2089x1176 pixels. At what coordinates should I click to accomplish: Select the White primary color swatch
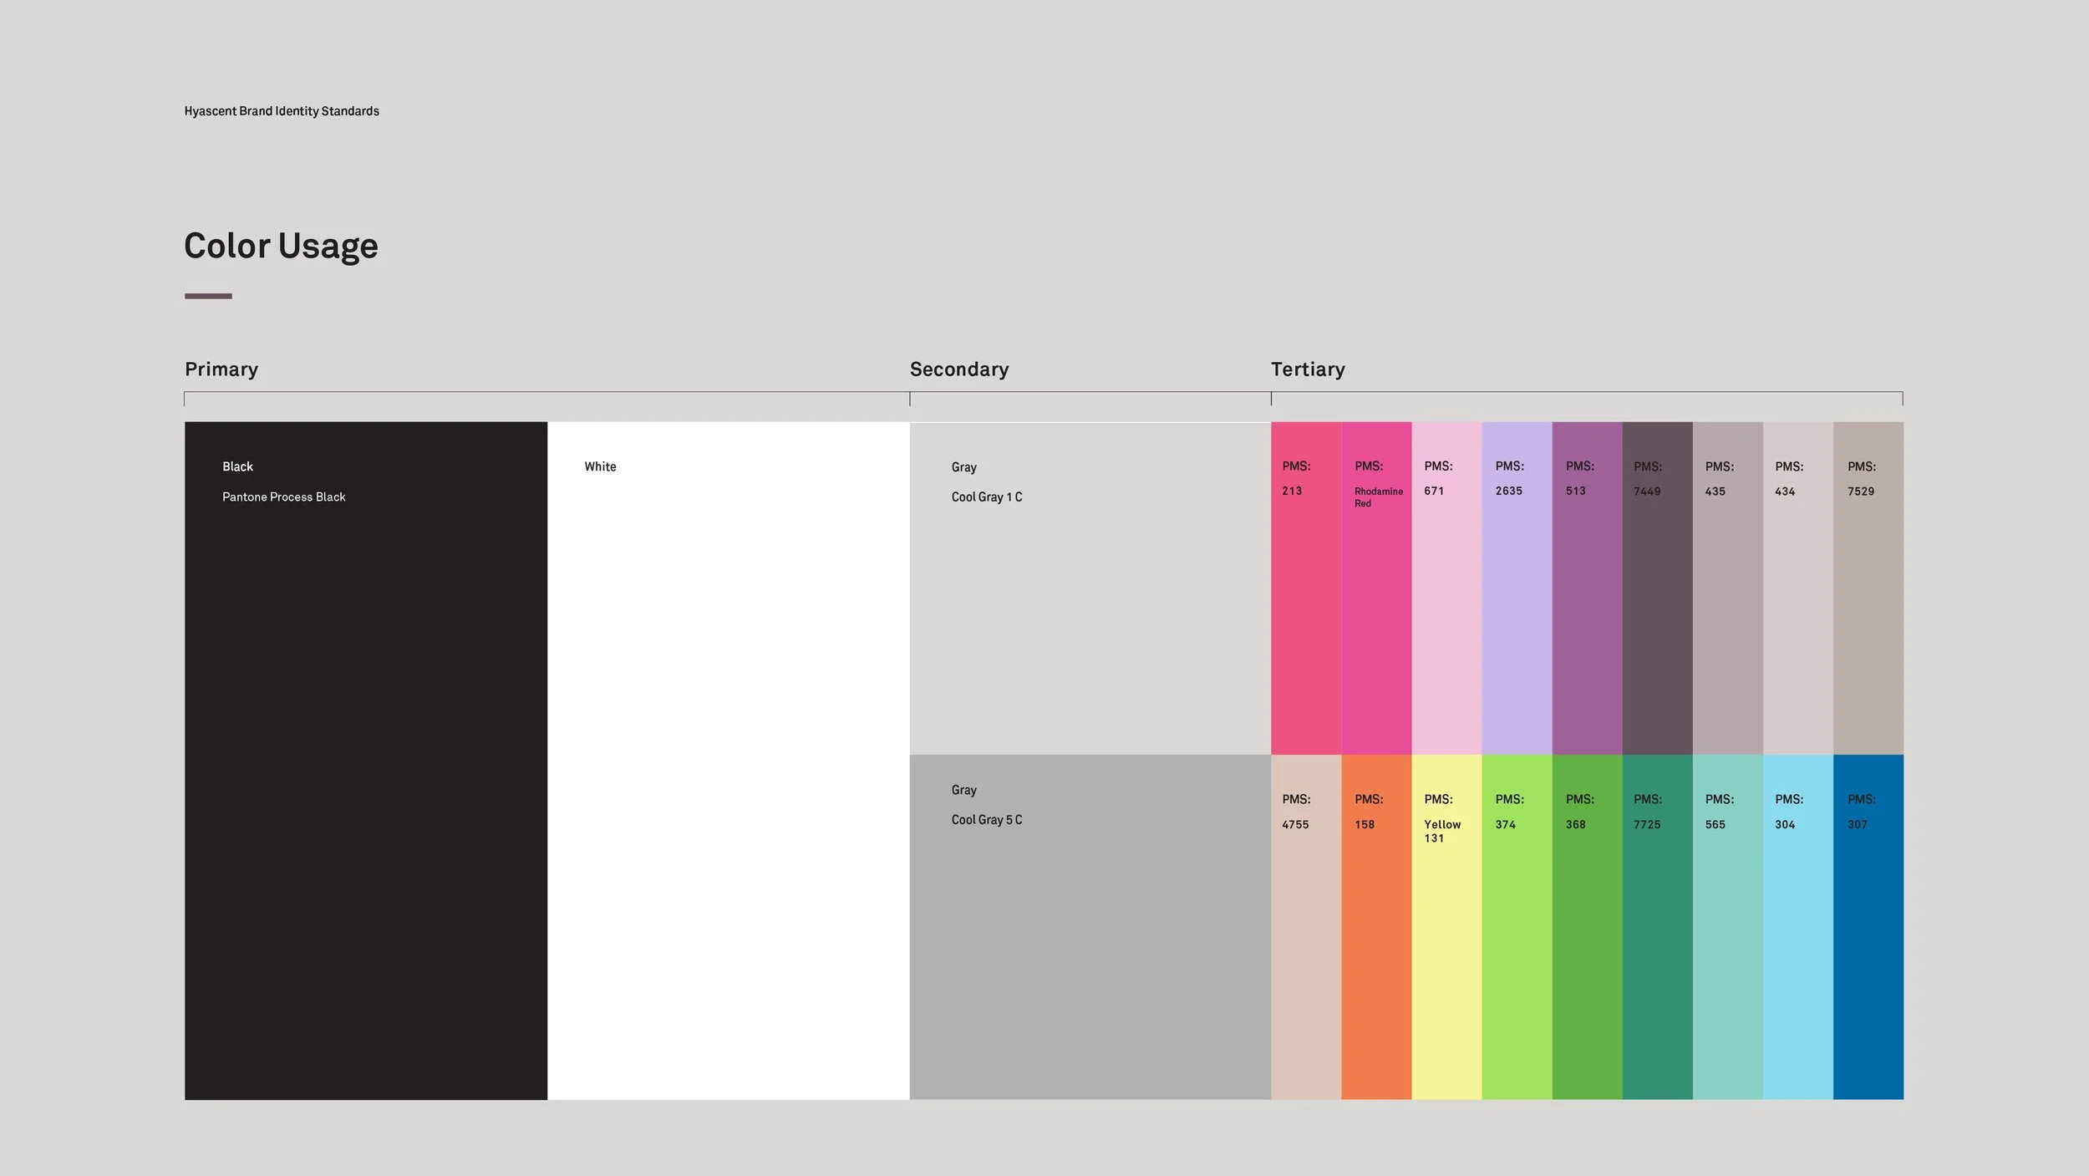click(729, 761)
